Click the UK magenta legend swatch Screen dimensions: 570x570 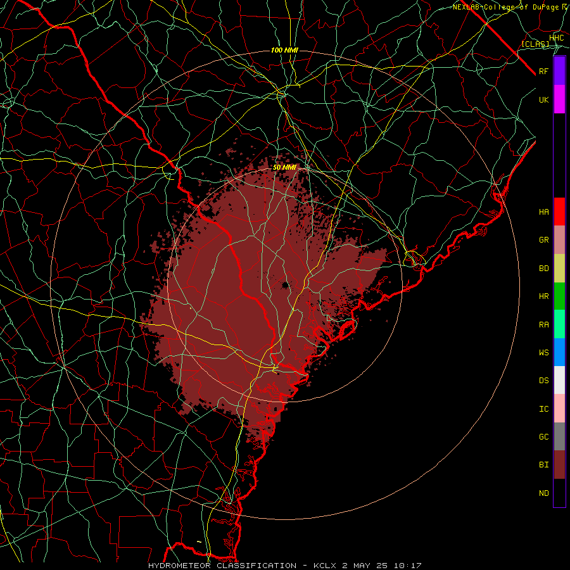(x=559, y=99)
